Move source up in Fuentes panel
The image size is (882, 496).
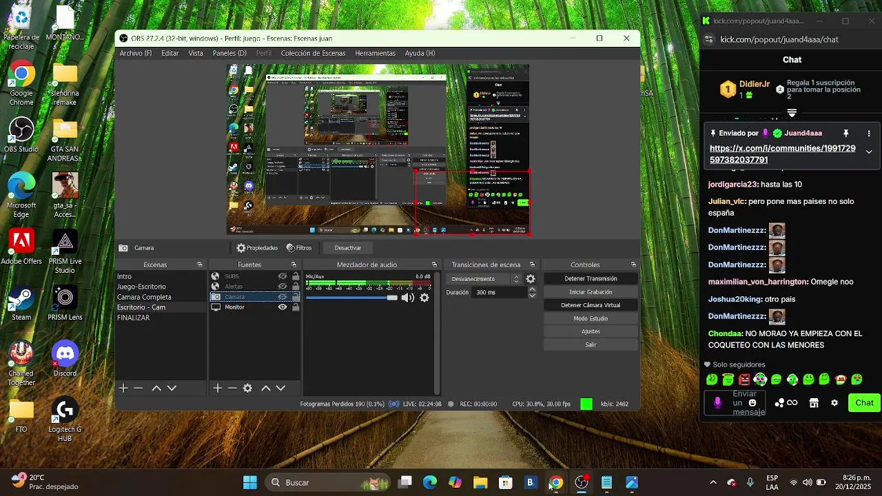pos(265,389)
